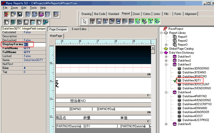Viewport: 214px width, 133px height.
Task: Click the designer scrollbar up arrow
Action: (153, 48)
